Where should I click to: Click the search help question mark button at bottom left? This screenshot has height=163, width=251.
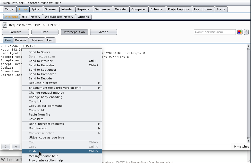[x=6, y=146]
